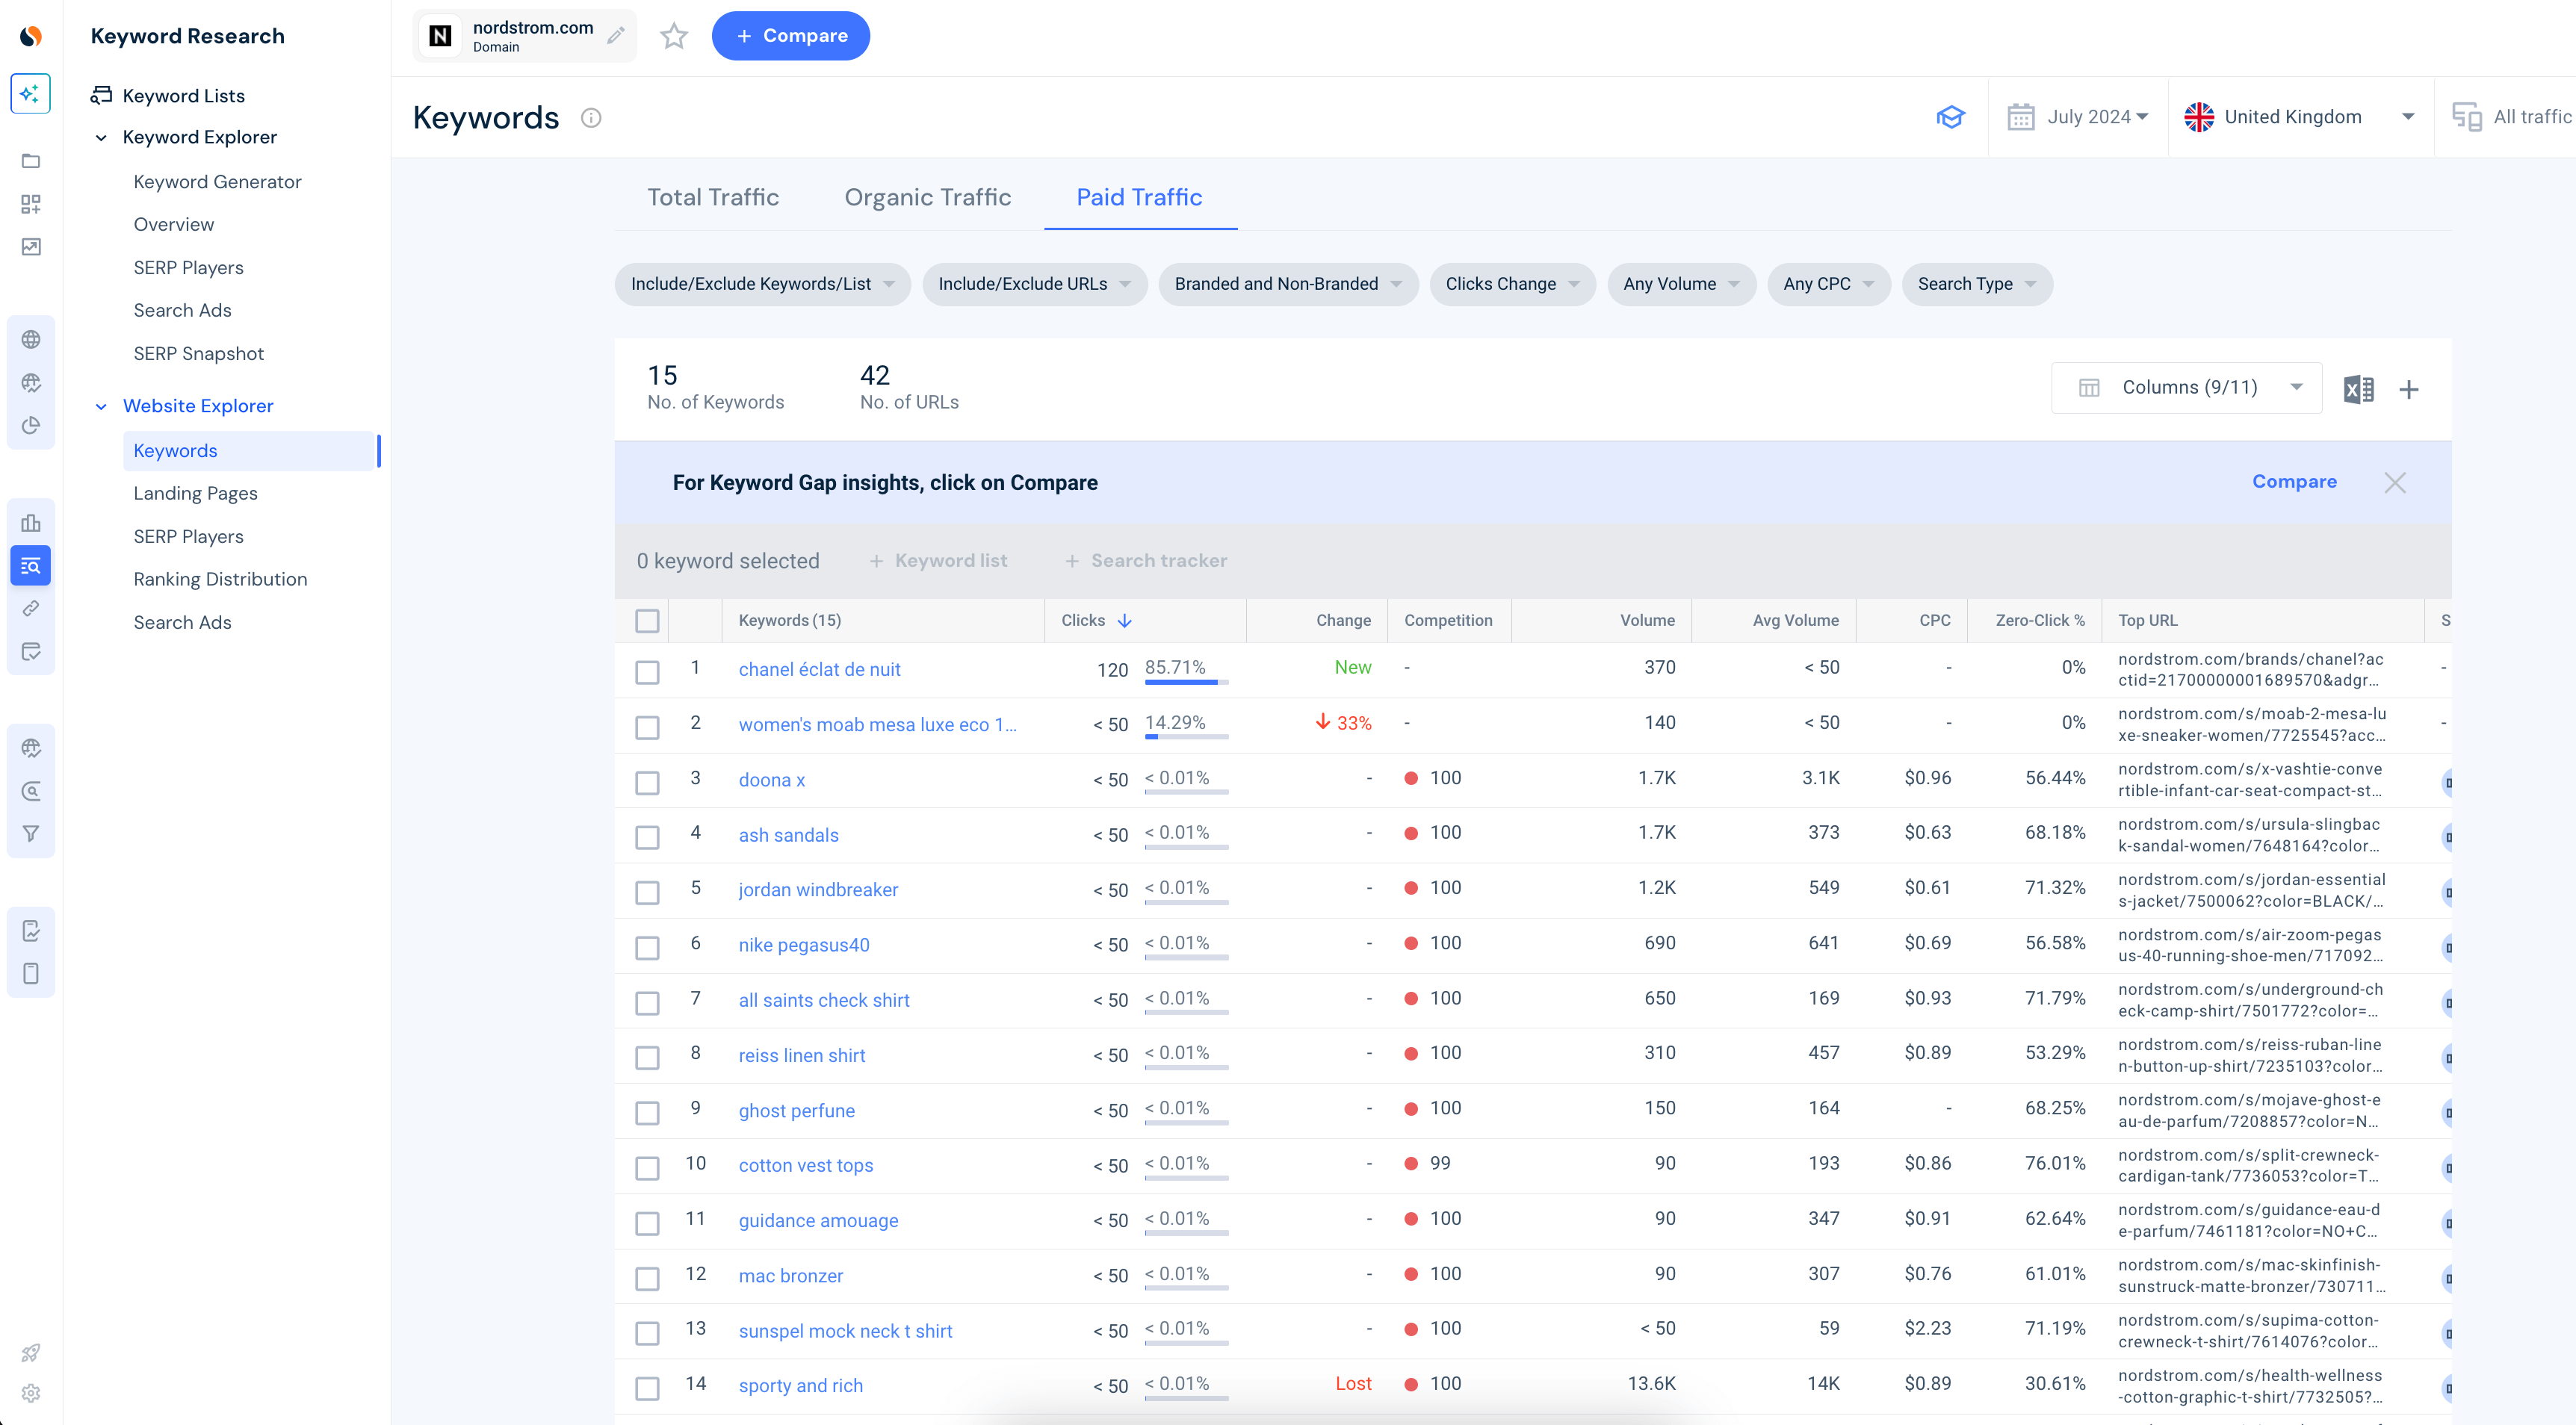The image size is (2576, 1425).
Task: Switch to the Organic Traffic tab
Action: click(x=927, y=197)
